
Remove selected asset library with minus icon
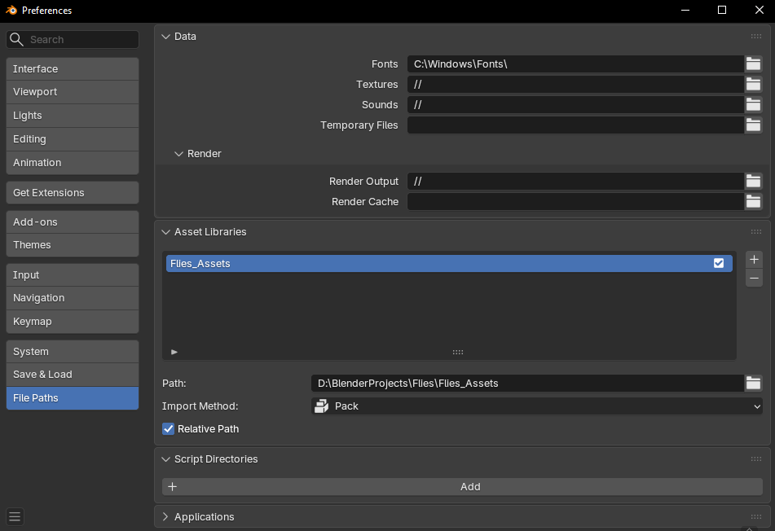coord(754,278)
